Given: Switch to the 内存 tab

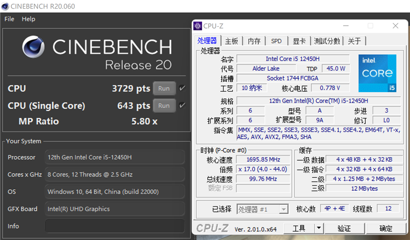Looking at the screenshot, I should pos(254,41).
